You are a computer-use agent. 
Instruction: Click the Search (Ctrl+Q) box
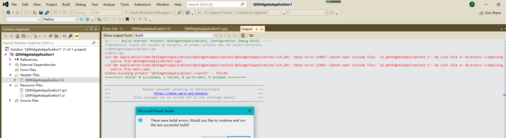click(216, 4)
